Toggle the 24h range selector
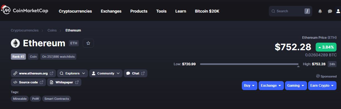 coord(332,64)
